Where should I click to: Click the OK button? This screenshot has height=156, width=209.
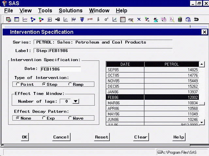click(25, 137)
